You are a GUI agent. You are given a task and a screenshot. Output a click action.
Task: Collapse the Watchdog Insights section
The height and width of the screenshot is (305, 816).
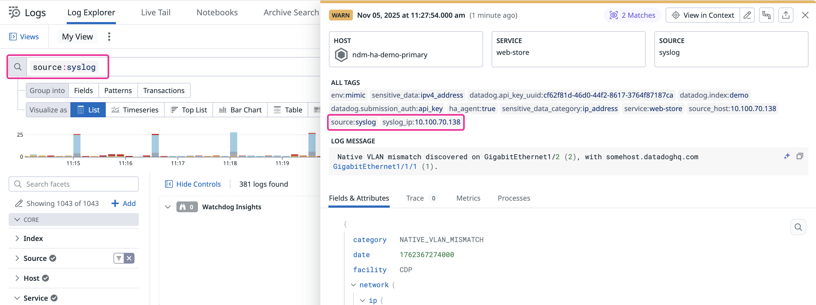tap(168, 207)
